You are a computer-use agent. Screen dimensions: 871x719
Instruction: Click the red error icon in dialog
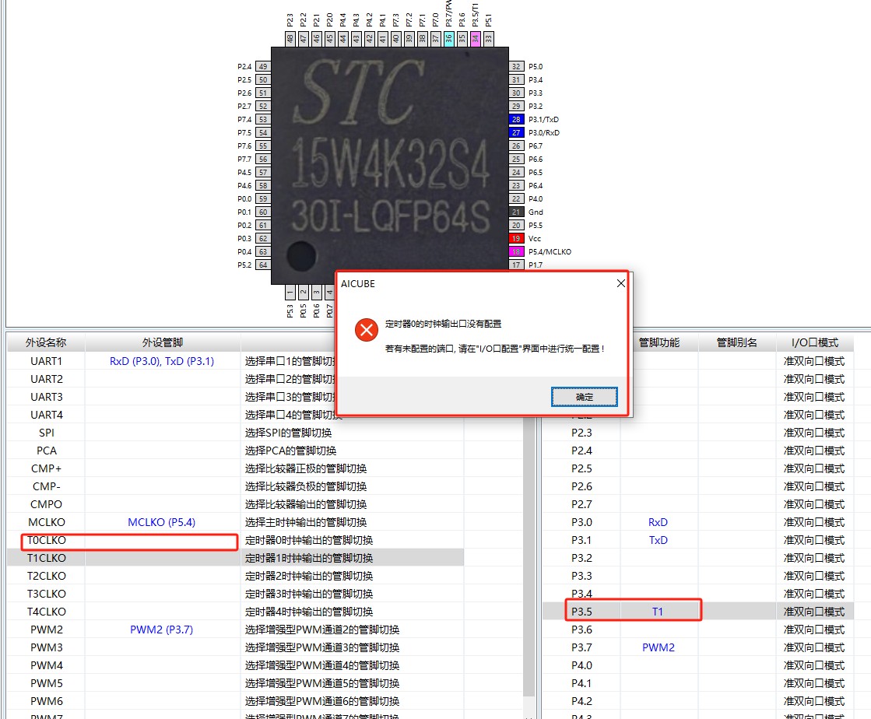367,330
